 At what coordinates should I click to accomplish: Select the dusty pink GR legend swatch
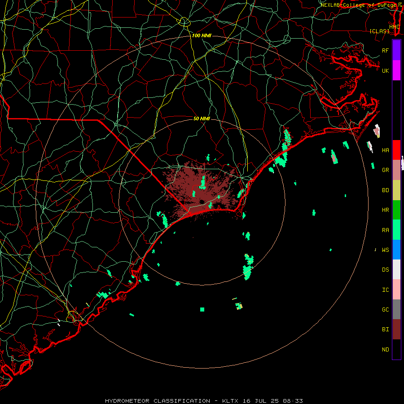pyautogui.click(x=396, y=170)
